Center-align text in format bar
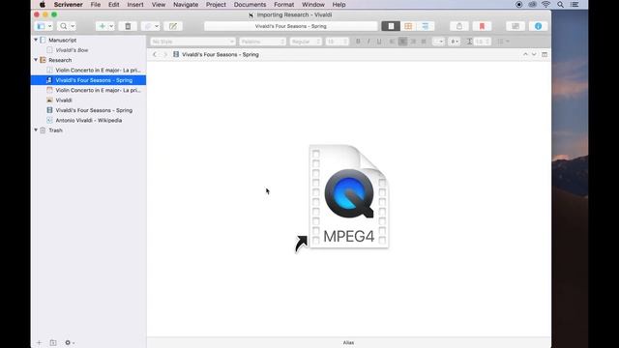Viewport: 619px width, 348px height. coord(402,42)
